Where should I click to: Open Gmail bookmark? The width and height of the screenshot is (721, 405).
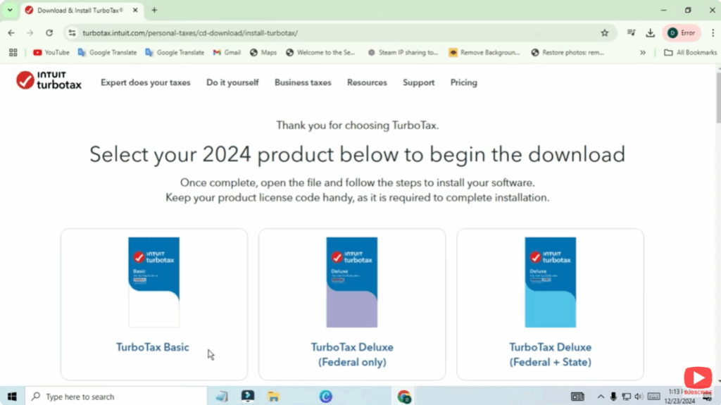[227, 52]
